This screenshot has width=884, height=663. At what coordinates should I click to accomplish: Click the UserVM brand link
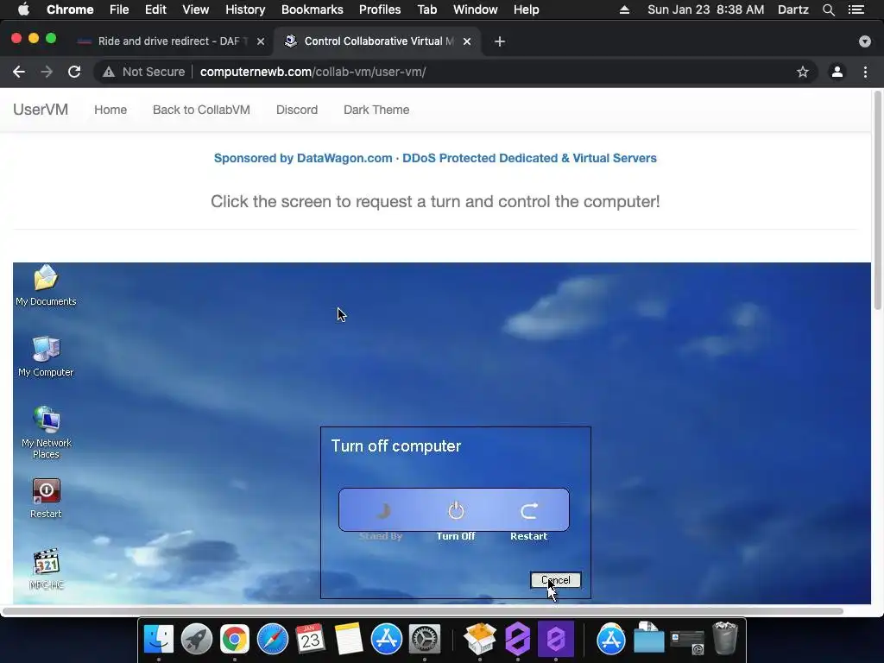pyautogui.click(x=41, y=110)
